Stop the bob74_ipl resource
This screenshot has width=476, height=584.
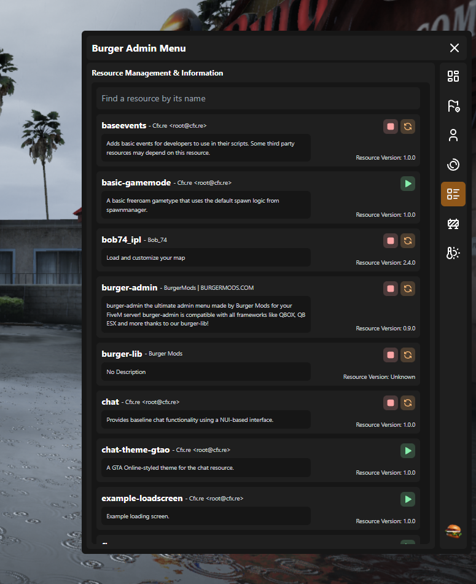pos(391,241)
